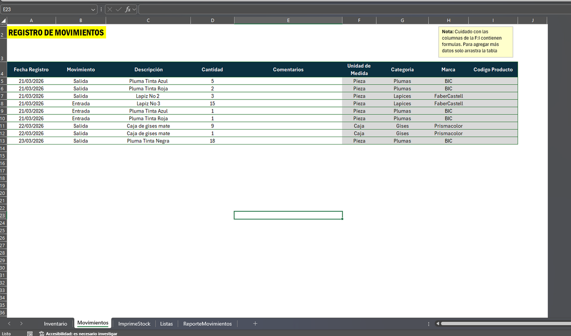This screenshot has width=571, height=336.
Task: Click the Enter checkmark icon in formula bar
Action: (x=119, y=9)
